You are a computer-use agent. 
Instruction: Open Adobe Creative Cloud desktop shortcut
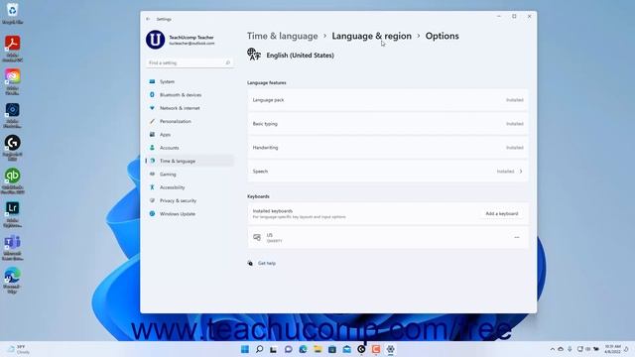[12, 81]
